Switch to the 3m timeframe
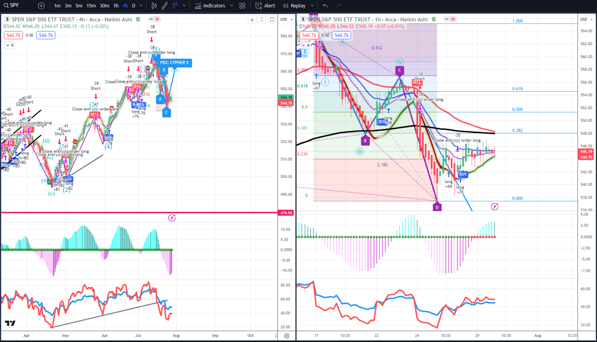This screenshot has height=342, width=597. (x=68, y=6)
